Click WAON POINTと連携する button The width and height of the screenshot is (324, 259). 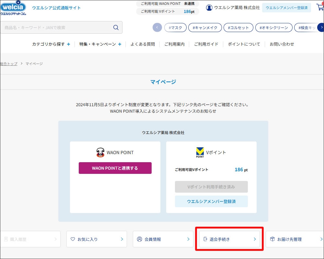pos(115,168)
